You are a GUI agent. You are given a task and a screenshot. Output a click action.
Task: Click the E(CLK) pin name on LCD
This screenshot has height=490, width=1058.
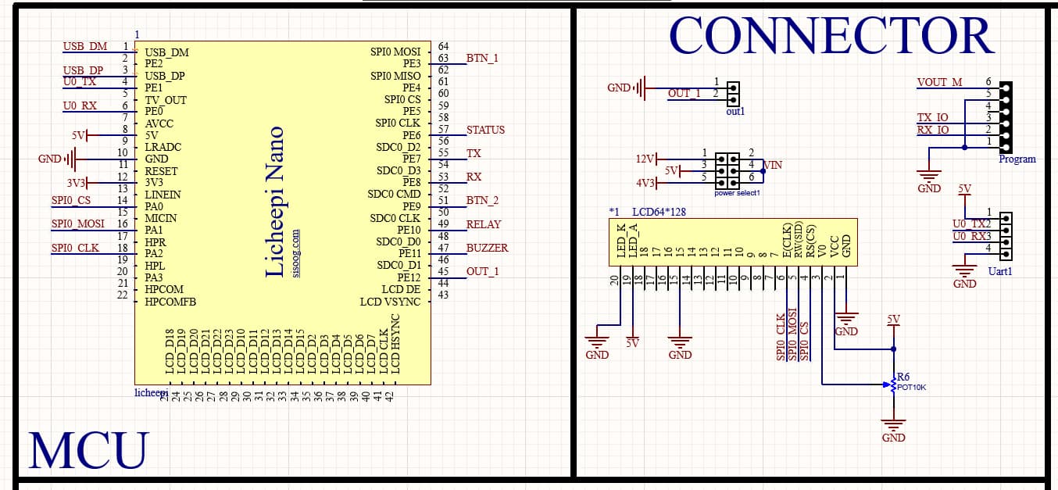[x=788, y=241]
